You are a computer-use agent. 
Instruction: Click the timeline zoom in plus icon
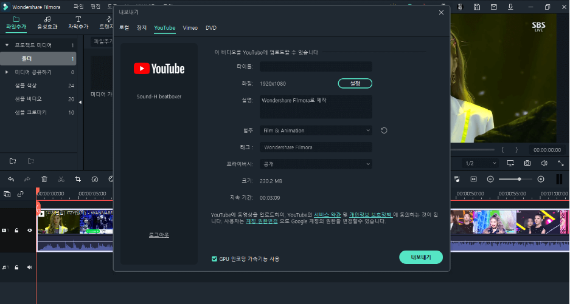tap(541, 179)
